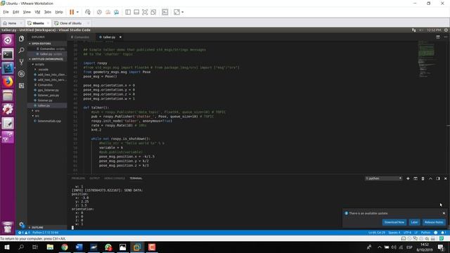Show or hide VMware library pane
Viewport: 450px width, 253px height.
point(128,12)
